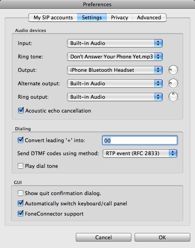195x248 pixels.
Task: Open the Ring tone dropdown
Action: [x=115, y=56]
